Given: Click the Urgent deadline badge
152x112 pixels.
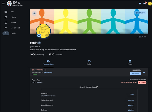Looking at the screenshot, I should click(x=142, y=83).
